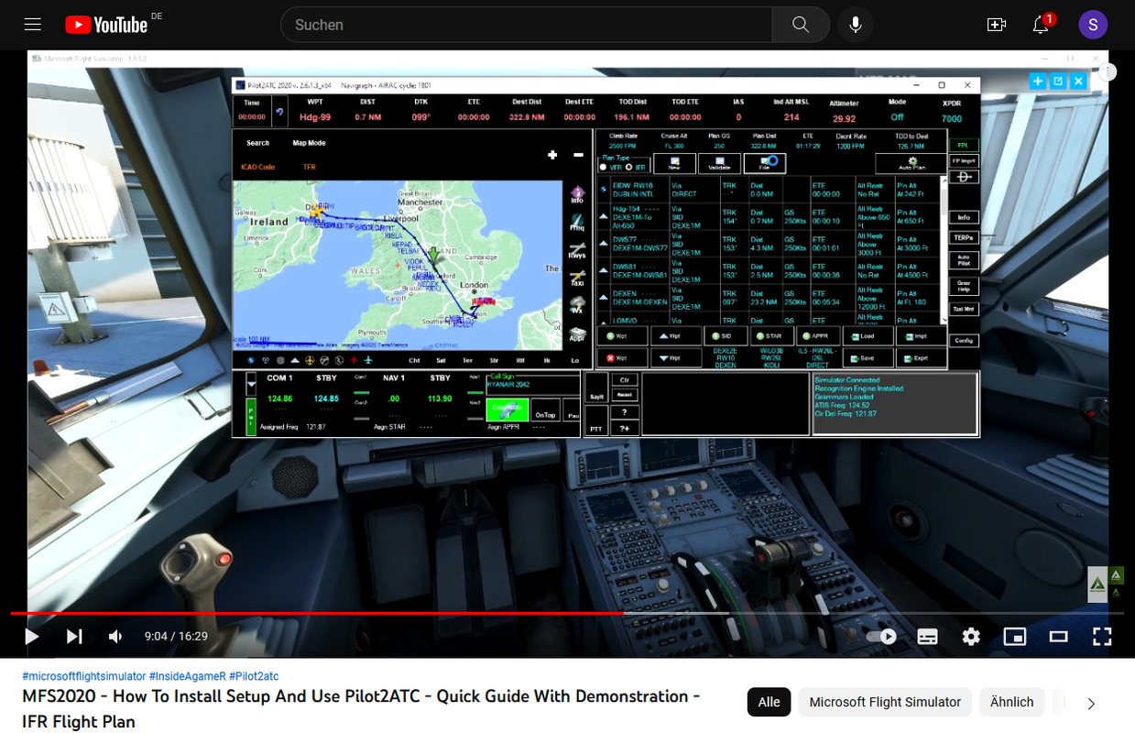
Task: Enable theater mode view
Action: (1059, 636)
